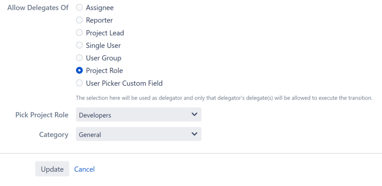Select the Project Lead radio button
Viewport: 382px width, 186px height.
click(79, 33)
